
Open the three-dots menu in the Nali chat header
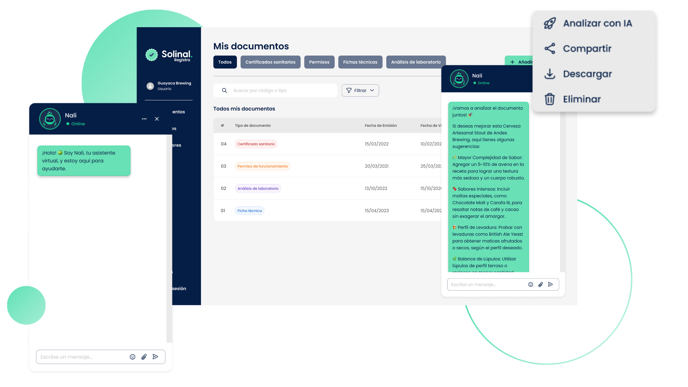coord(144,119)
